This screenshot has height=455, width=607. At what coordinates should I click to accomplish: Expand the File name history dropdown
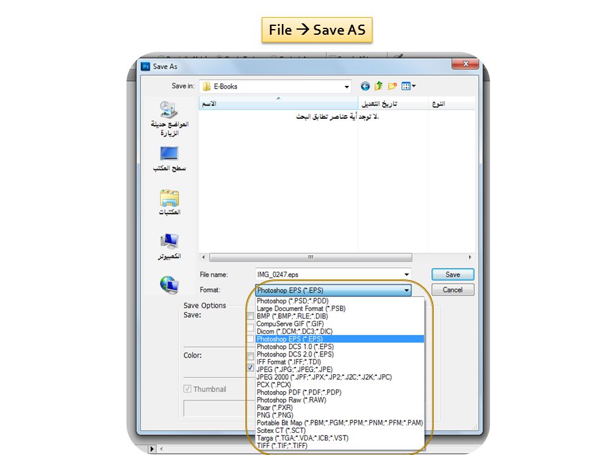(406, 275)
